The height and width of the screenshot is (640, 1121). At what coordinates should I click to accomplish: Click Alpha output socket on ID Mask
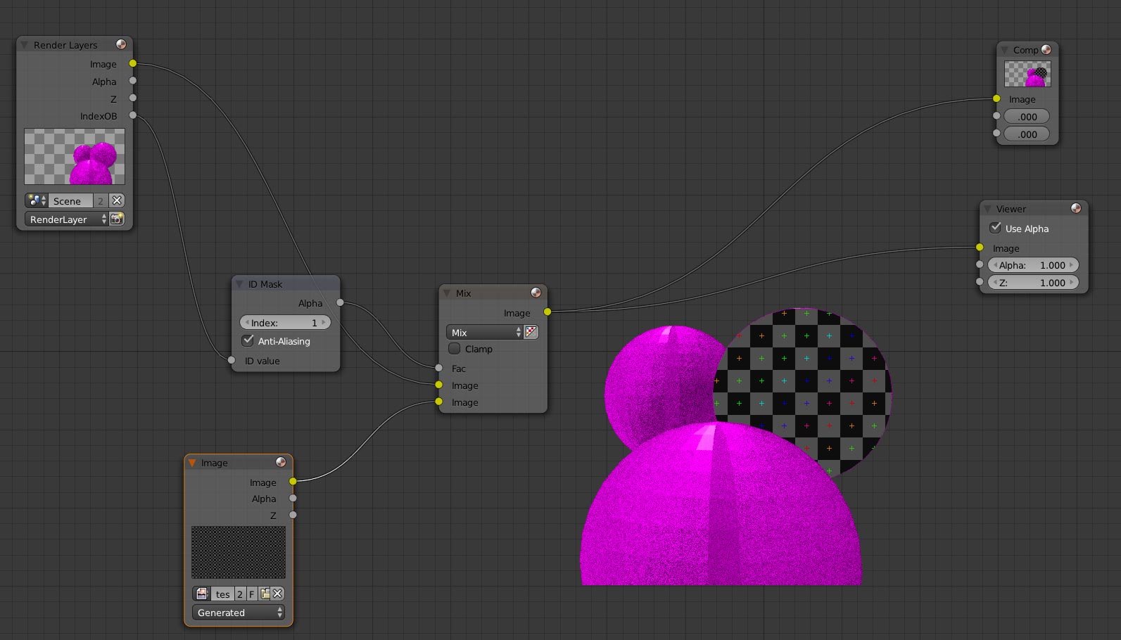(340, 302)
